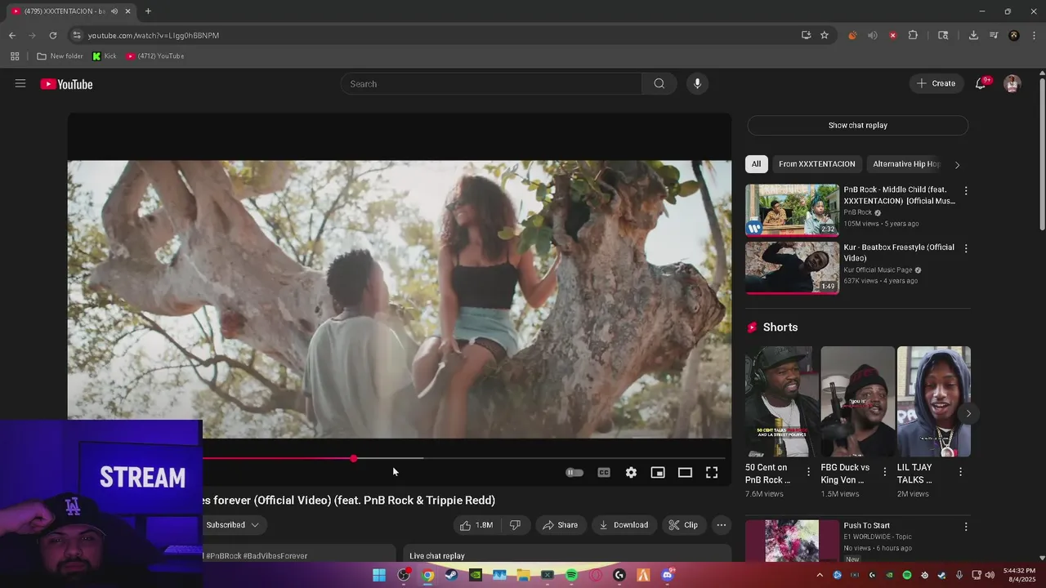Image resolution: width=1046 pixels, height=588 pixels.
Task: Click the Show chat replay button
Action: point(858,126)
